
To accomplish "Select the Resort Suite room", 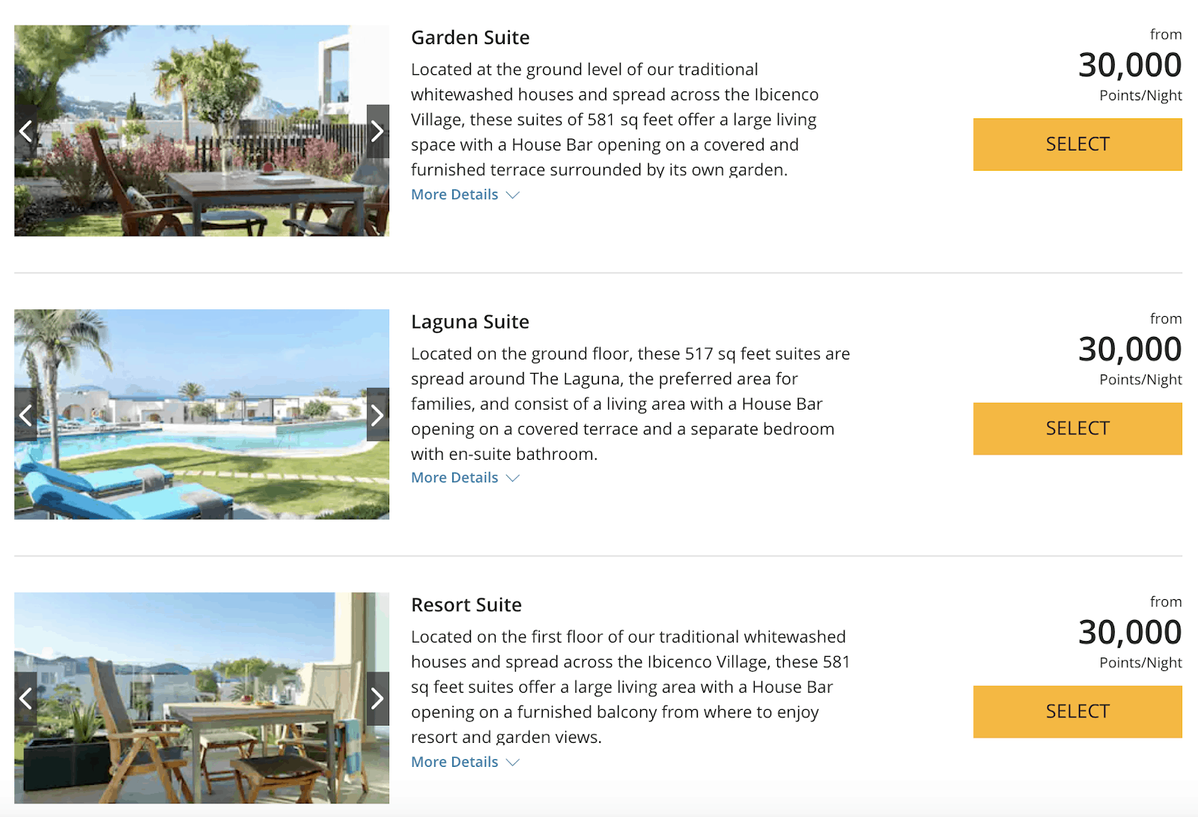I will tap(1077, 711).
